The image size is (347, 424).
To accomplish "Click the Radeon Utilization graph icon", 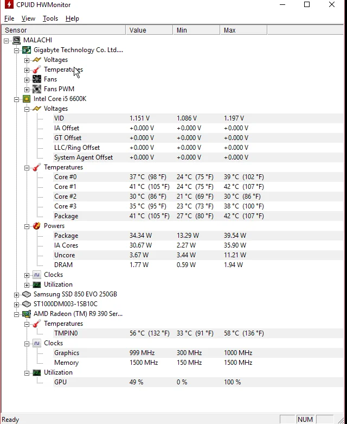I will [37, 372].
